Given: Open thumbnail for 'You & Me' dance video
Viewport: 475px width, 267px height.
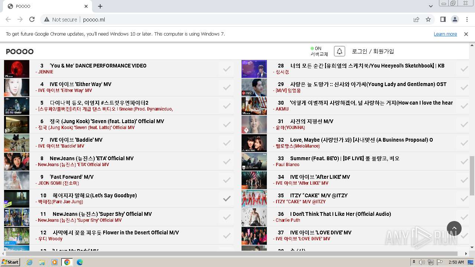Looking at the screenshot, I should (17, 69).
